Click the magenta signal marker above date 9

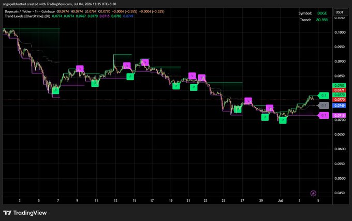pyautogui.click(x=80, y=69)
